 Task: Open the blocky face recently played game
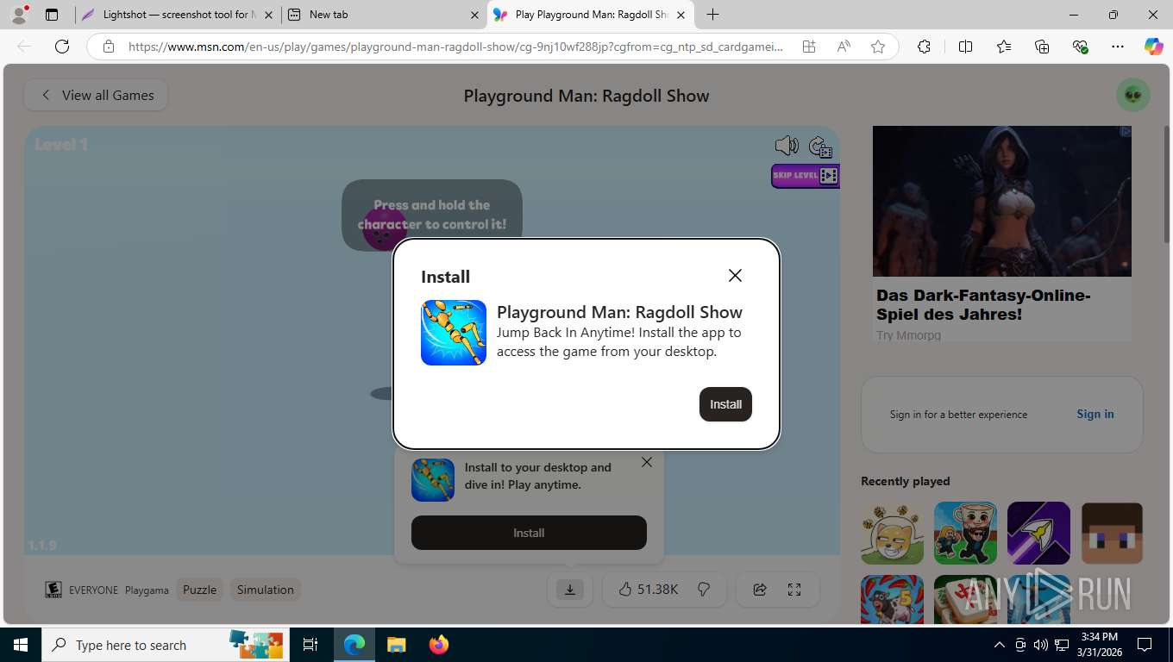coord(1113,533)
